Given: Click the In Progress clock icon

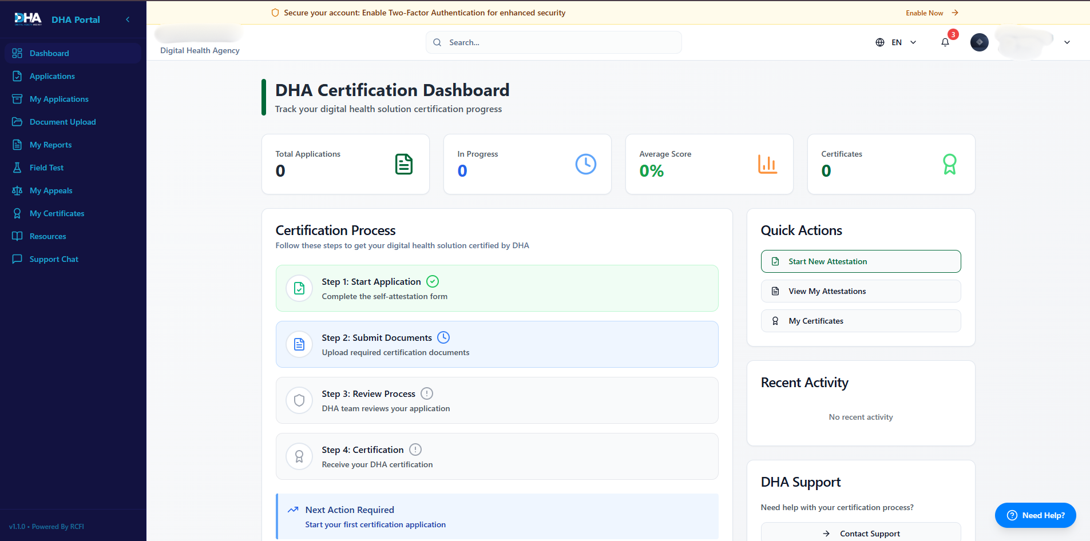Looking at the screenshot, I should (586, 164).
